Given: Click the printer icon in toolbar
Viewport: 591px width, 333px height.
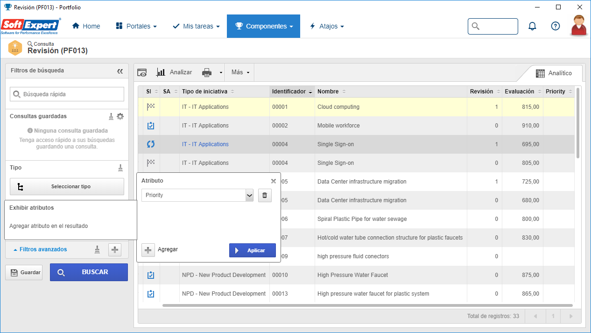Looking at the screenshot, I should point(207,72).
